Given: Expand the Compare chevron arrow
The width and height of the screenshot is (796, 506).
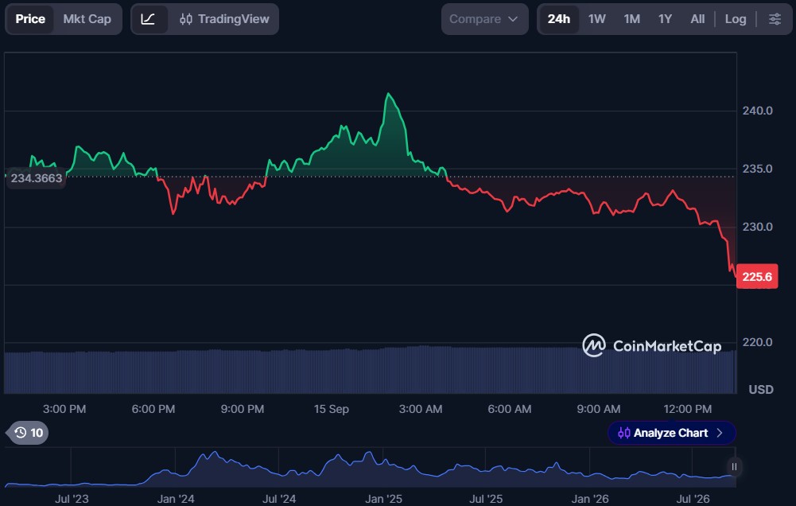Looking at the screenshot, I should [513, 19].
